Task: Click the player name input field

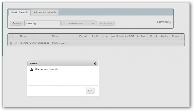Action: coord(42,23)
